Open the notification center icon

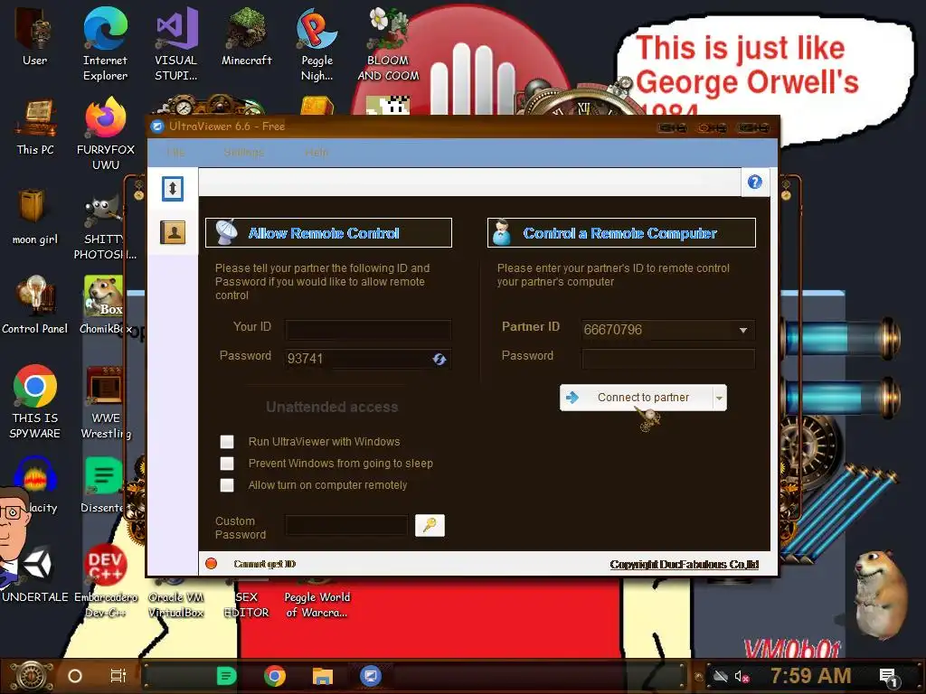[x=888, y=678]
